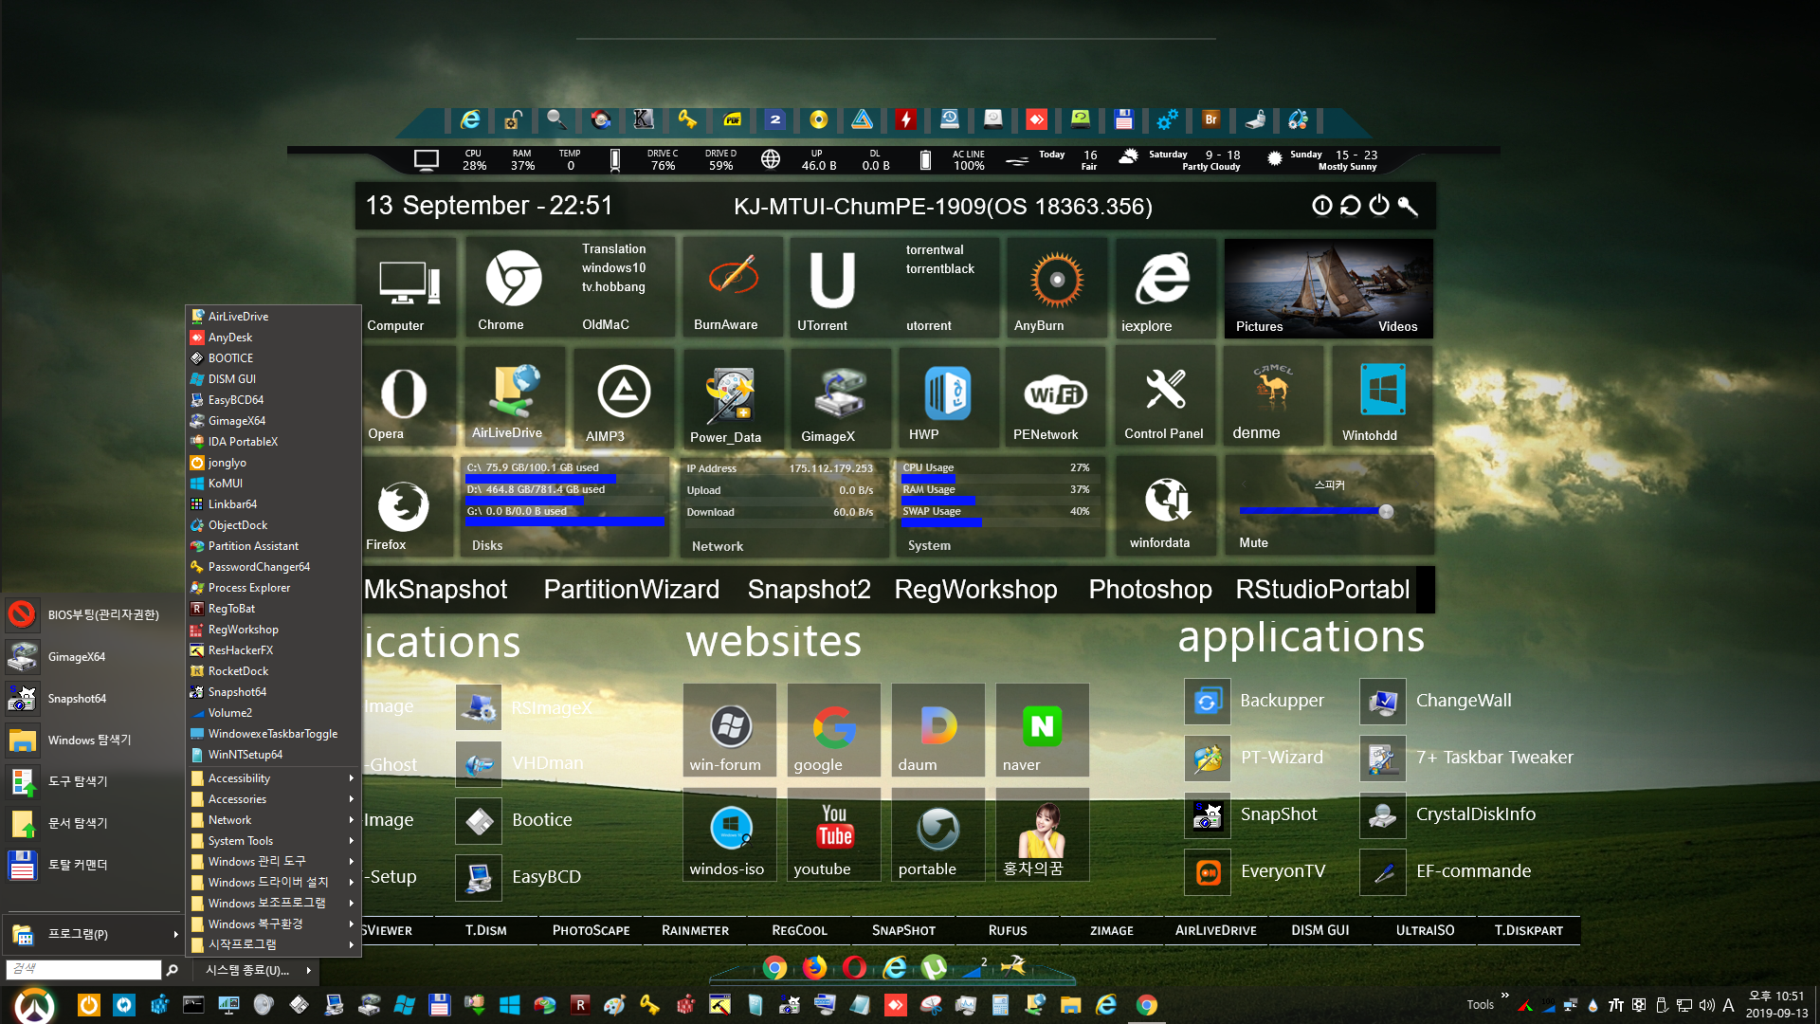
Task: Click the restart icon in header bar
Action: (x=1351, y=205)
